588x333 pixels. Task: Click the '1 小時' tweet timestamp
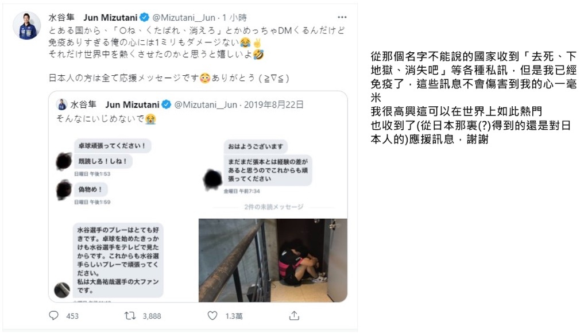tap(234, 17)
